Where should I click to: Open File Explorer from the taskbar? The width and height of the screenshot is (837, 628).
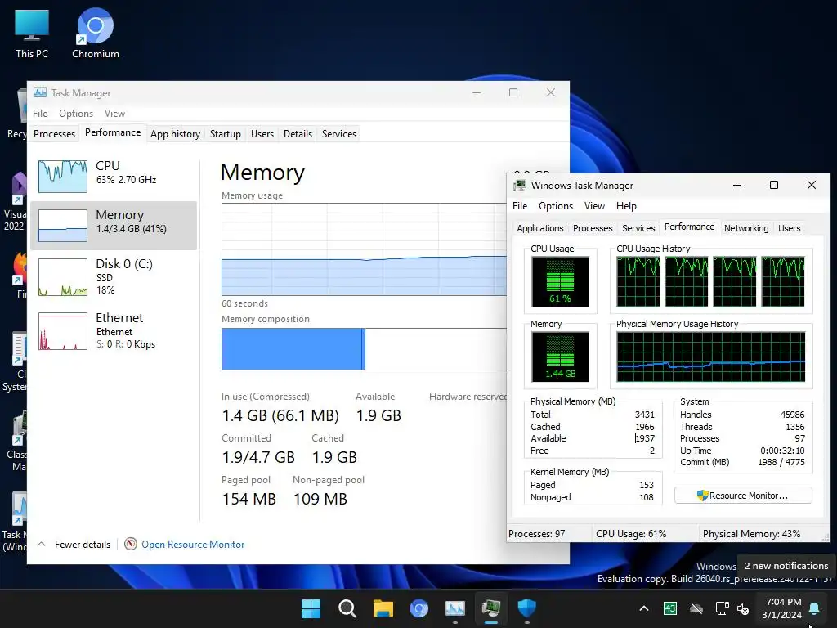383,608
